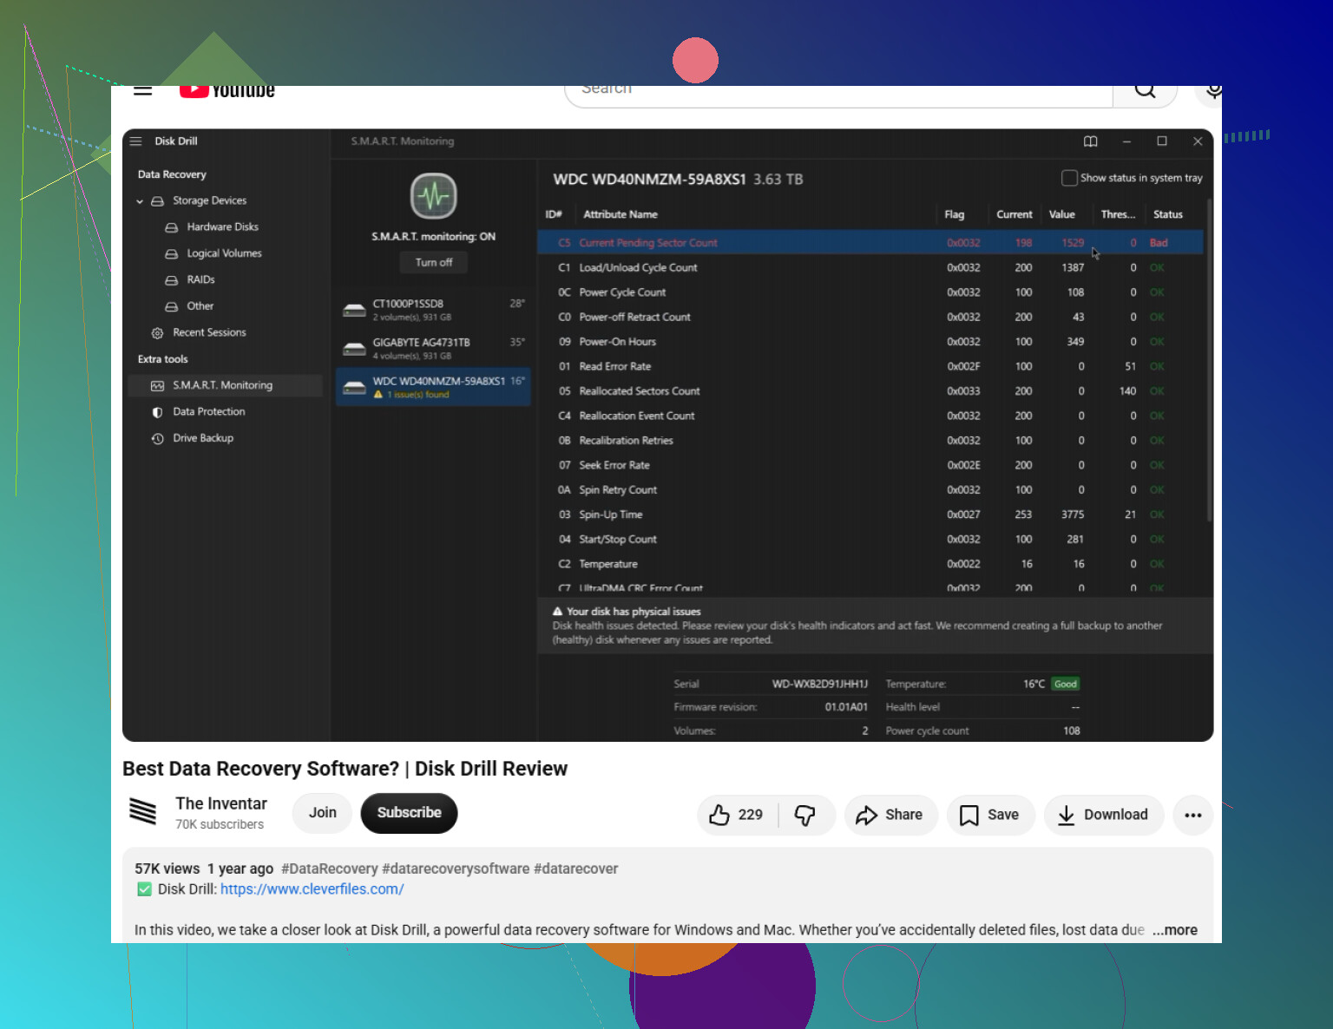Select Current Pending Sector Count row
This screenshot has height=1029, width=1333.
pos(870,243)
